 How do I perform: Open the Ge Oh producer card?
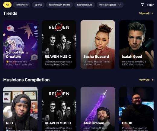tap(136, 109)
